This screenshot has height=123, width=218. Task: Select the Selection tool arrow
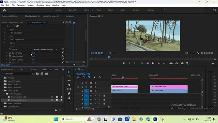point(69,72)
